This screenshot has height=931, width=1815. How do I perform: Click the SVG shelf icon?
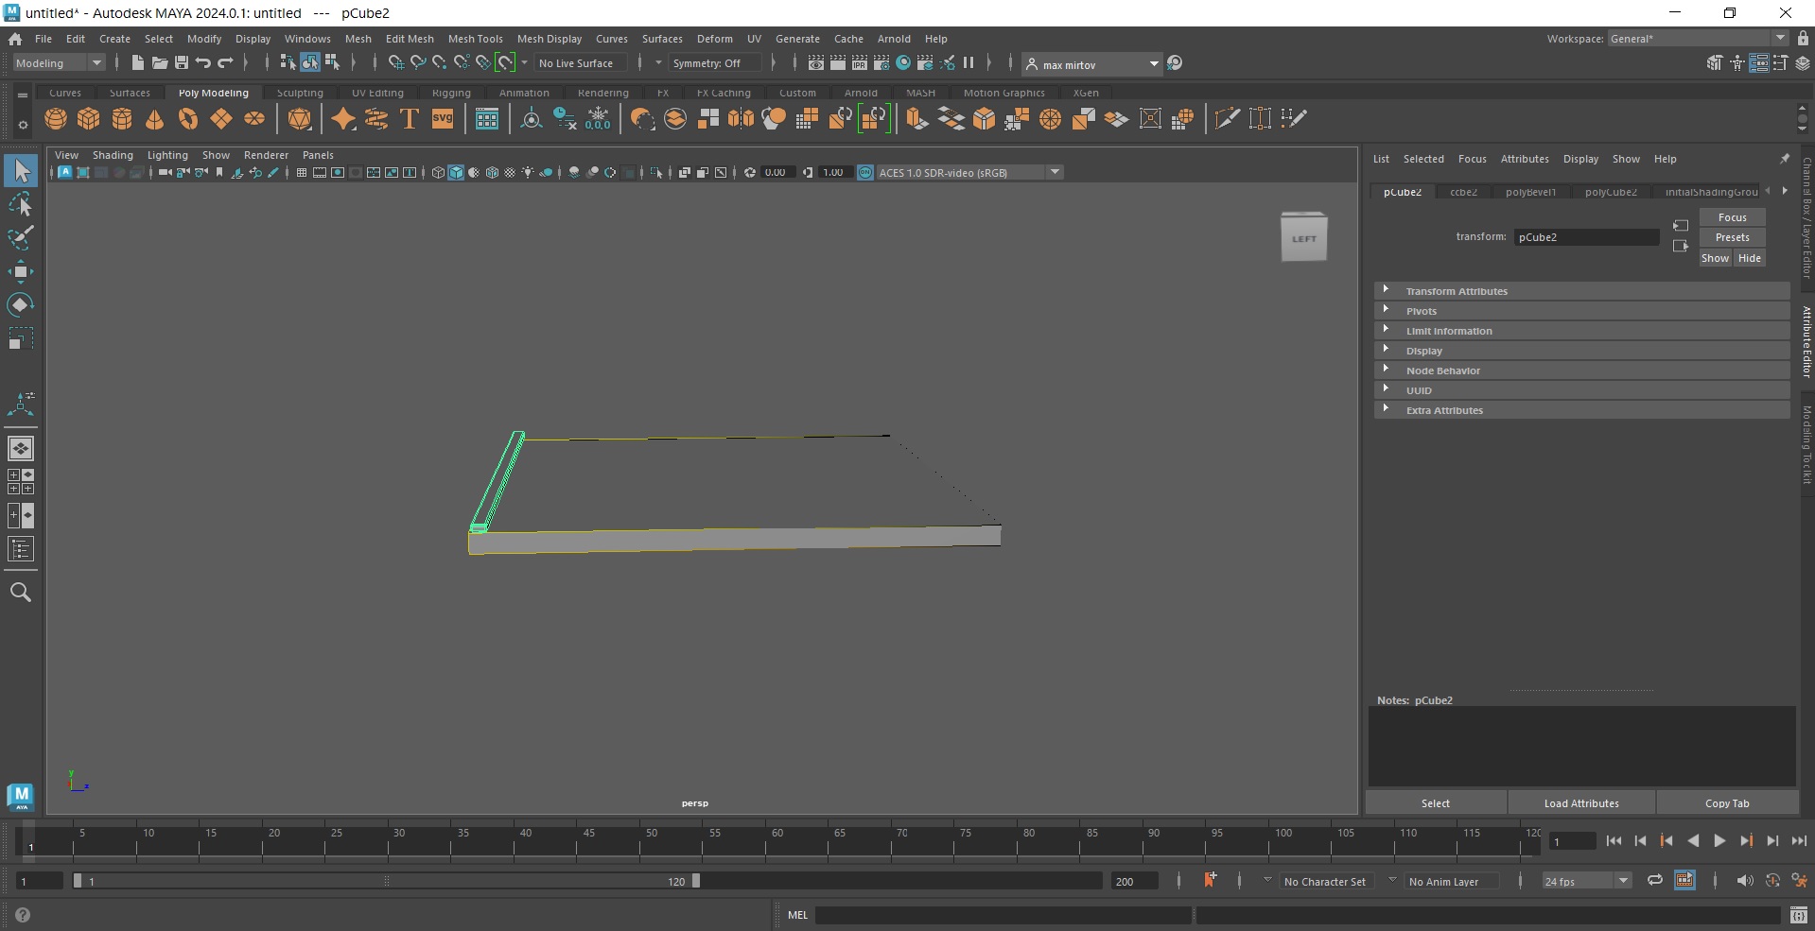tap(443, 119)
